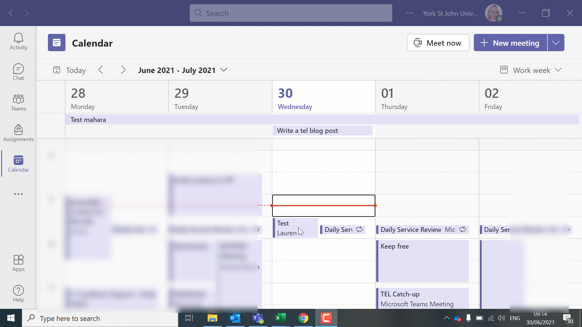The width and height of the screenshot is (582, 327).
Task: Select the 02 Friday header
Action: pos(530,97)
